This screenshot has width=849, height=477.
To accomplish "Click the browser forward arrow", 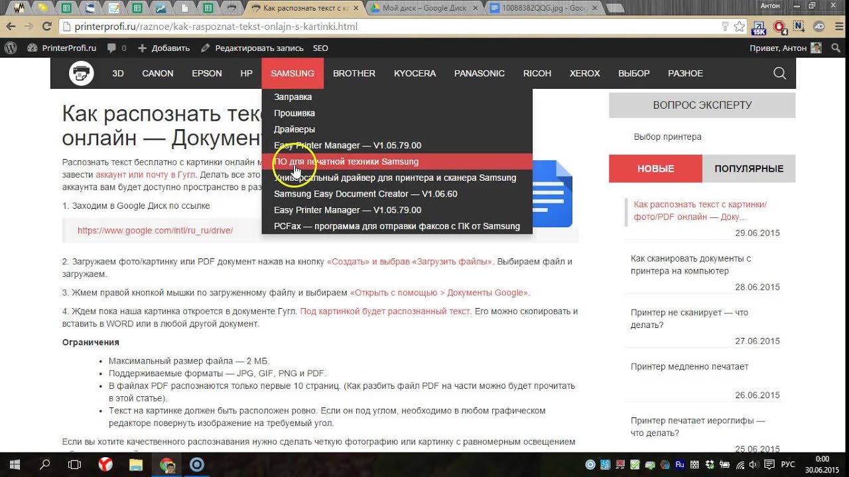I will (29, 27).
